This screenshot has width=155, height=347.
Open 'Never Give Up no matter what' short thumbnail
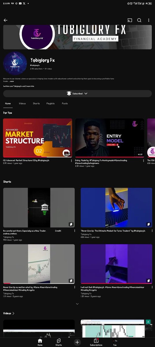coord(39,264)
